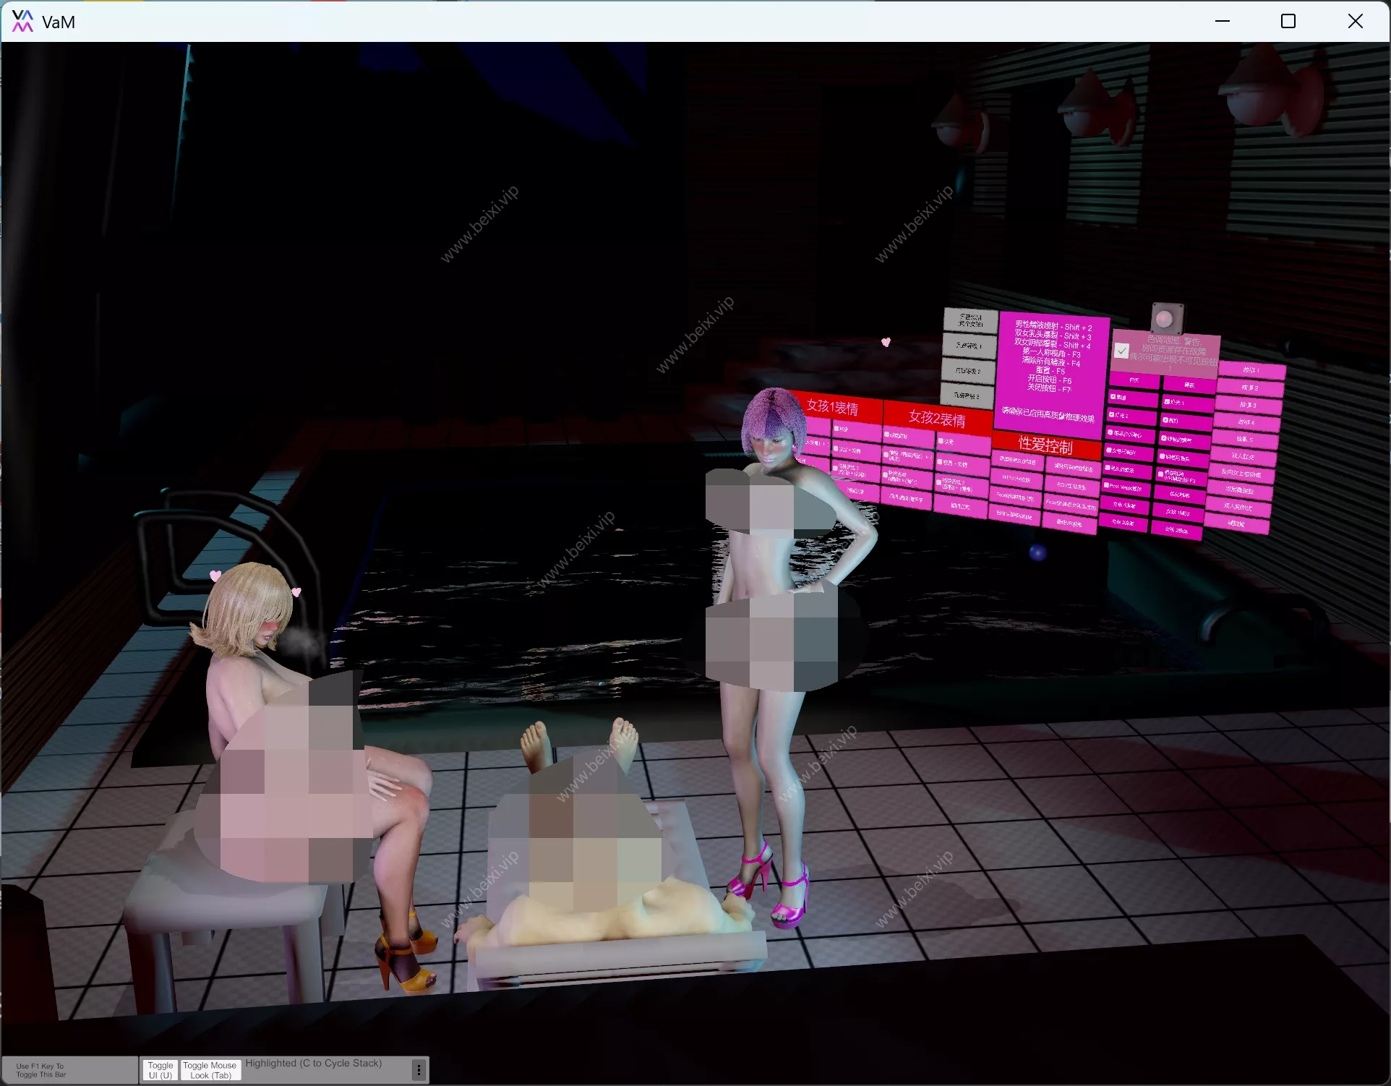The image size is (1391, 1086).
Task: Click the floating pink heart above the pool
Action: point(886,342)
